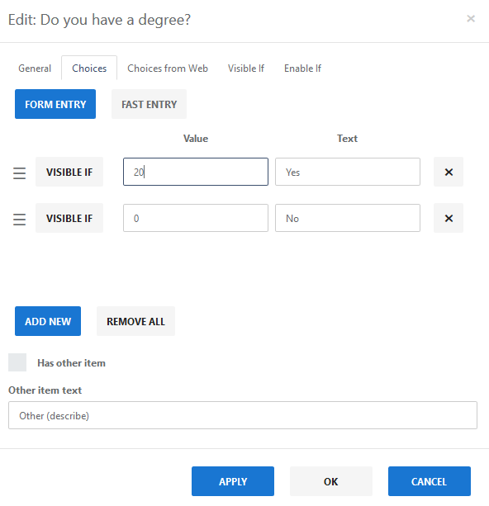
Task: Select the Choices tab
Action: (89, 68)
